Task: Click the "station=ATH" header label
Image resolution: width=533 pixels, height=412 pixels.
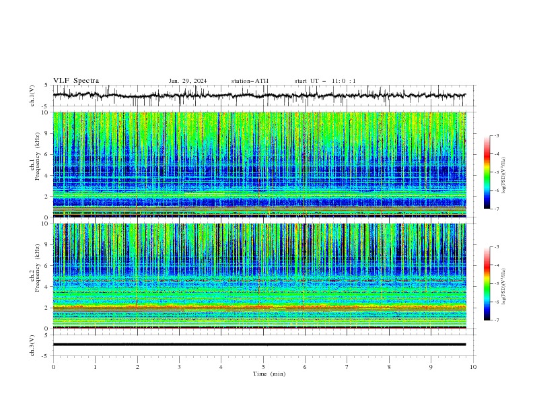Action: coord(250,81)
